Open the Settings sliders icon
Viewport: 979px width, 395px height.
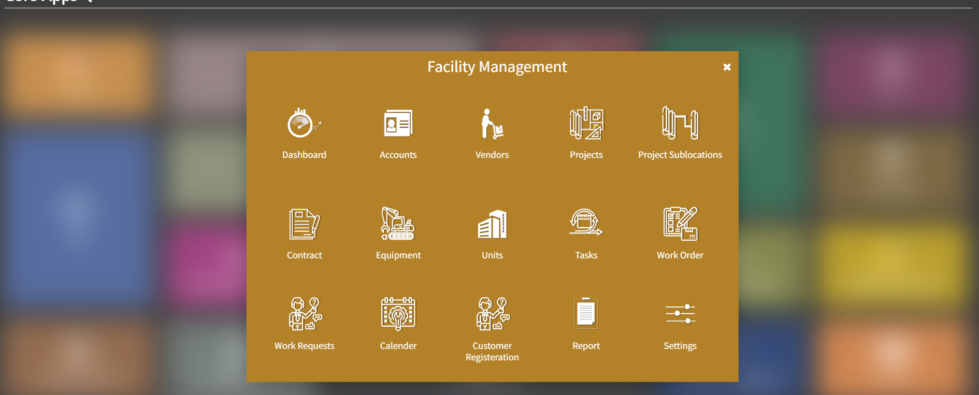[680, 314]
